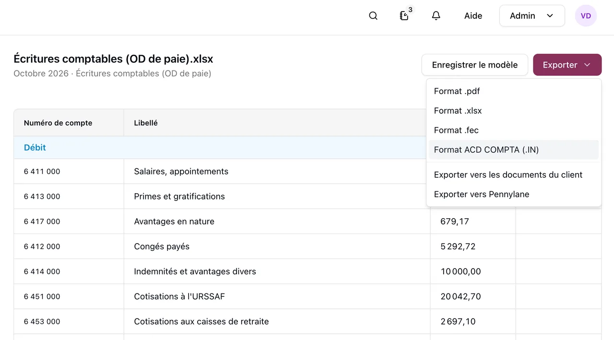Open the search magnifier icon
This screenshot has width=614, height=340.
click(x=373, y=16)
